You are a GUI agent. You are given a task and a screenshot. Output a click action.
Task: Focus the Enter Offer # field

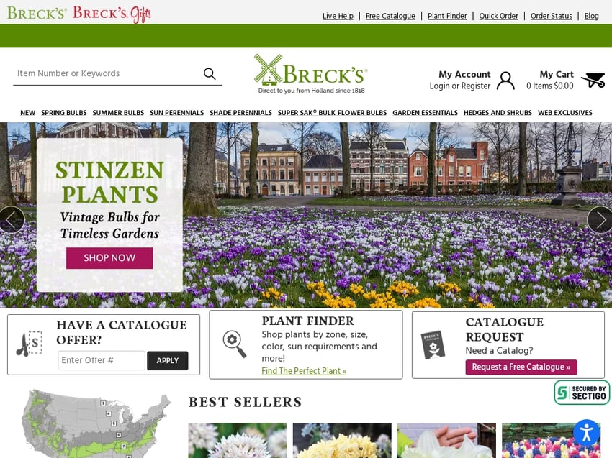tap(102, 360)
